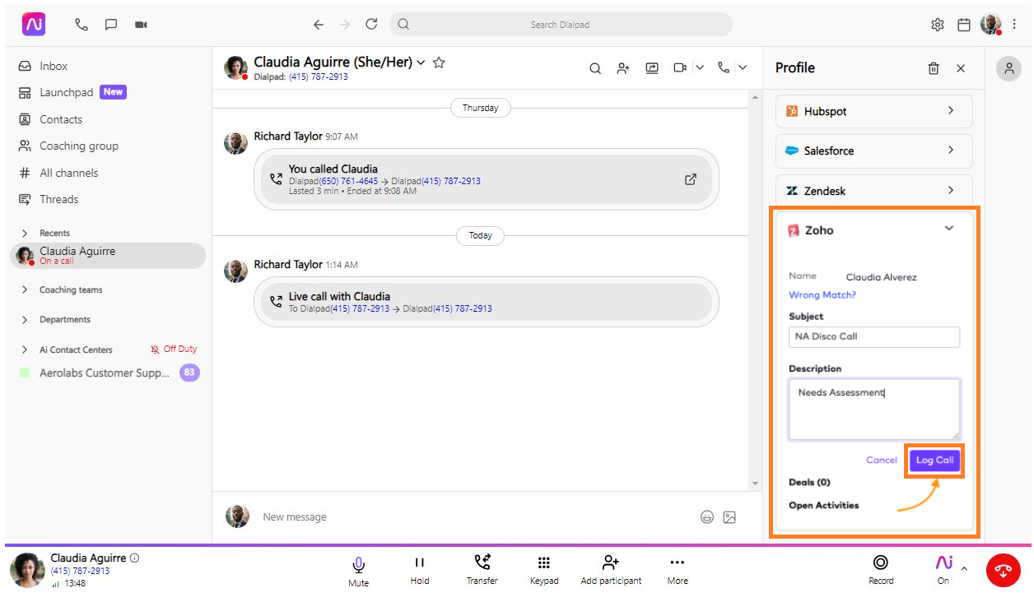Open call details for Thursday call
This screenshot has width=1034, height=602.
pos(691,179)
